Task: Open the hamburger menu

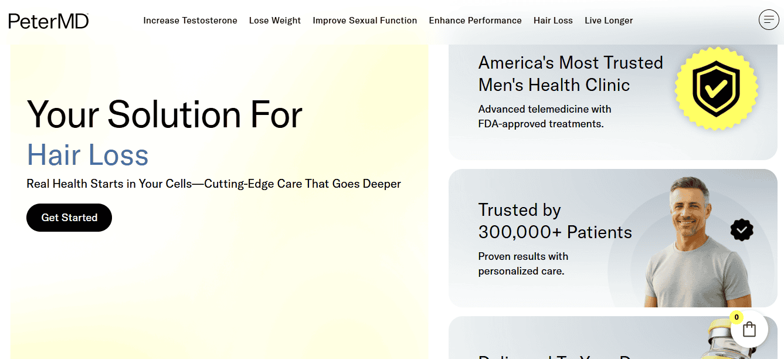Action: tap(769, 19)
